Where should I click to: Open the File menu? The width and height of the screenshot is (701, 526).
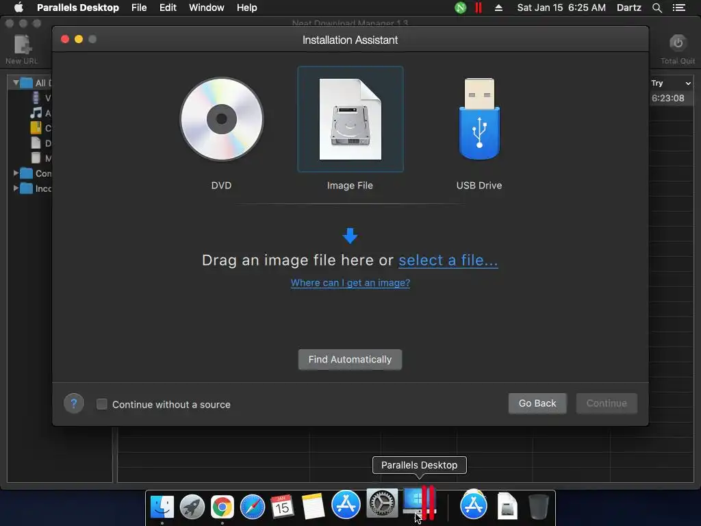[139, 8]
